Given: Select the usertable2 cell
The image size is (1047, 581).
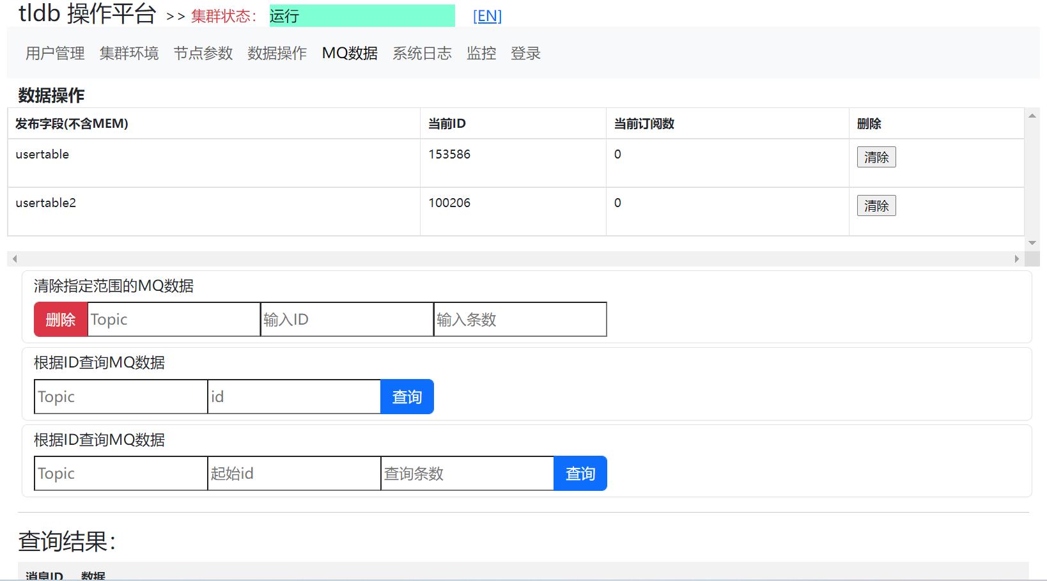Looking at the screenshot, I should click(x=213, y=212).
